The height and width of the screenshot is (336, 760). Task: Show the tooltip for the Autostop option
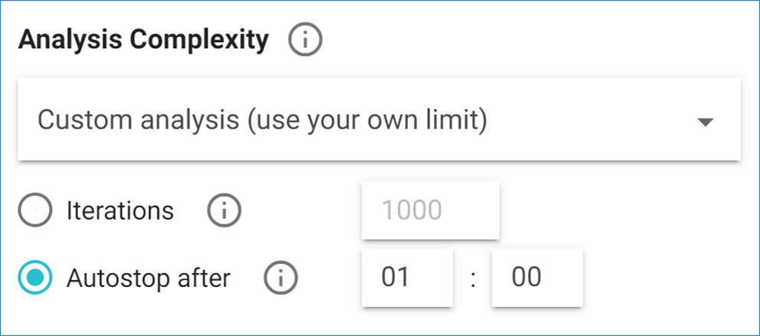coord(280,278)
